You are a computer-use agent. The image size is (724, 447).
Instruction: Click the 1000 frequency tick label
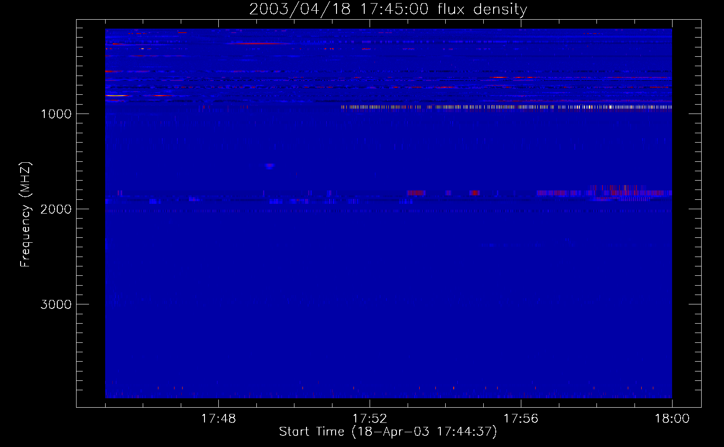click(56, 114)
